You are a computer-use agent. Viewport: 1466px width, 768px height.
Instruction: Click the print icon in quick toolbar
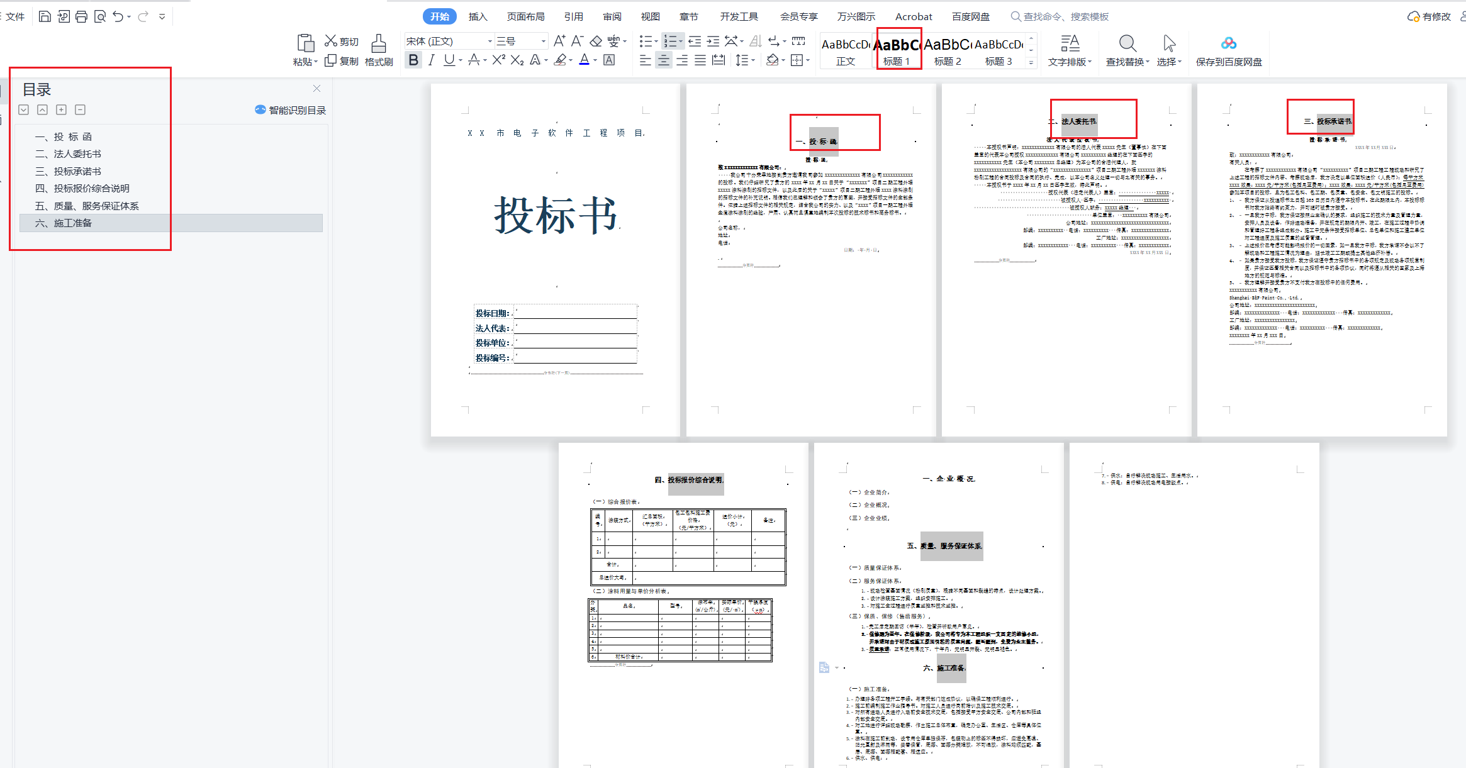coord(81,16)
